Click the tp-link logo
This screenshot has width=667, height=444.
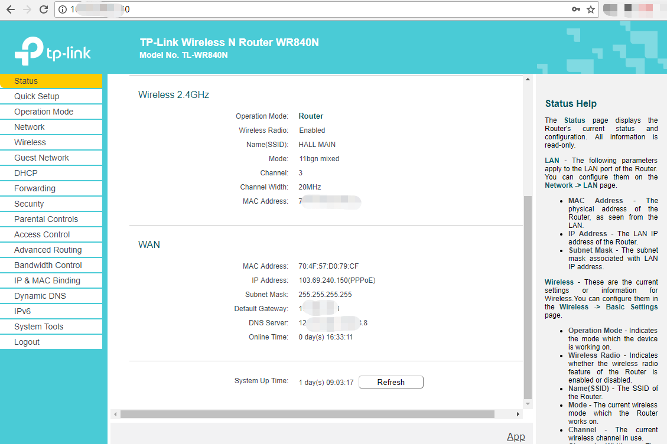click(x=53, y=51)
